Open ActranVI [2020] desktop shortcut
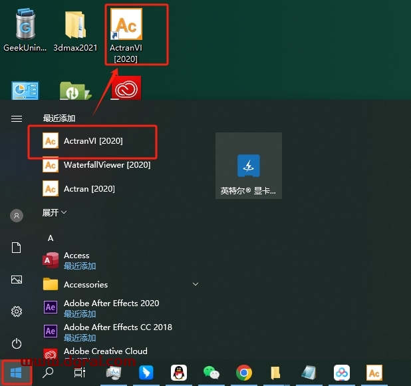 click(126, 35)
